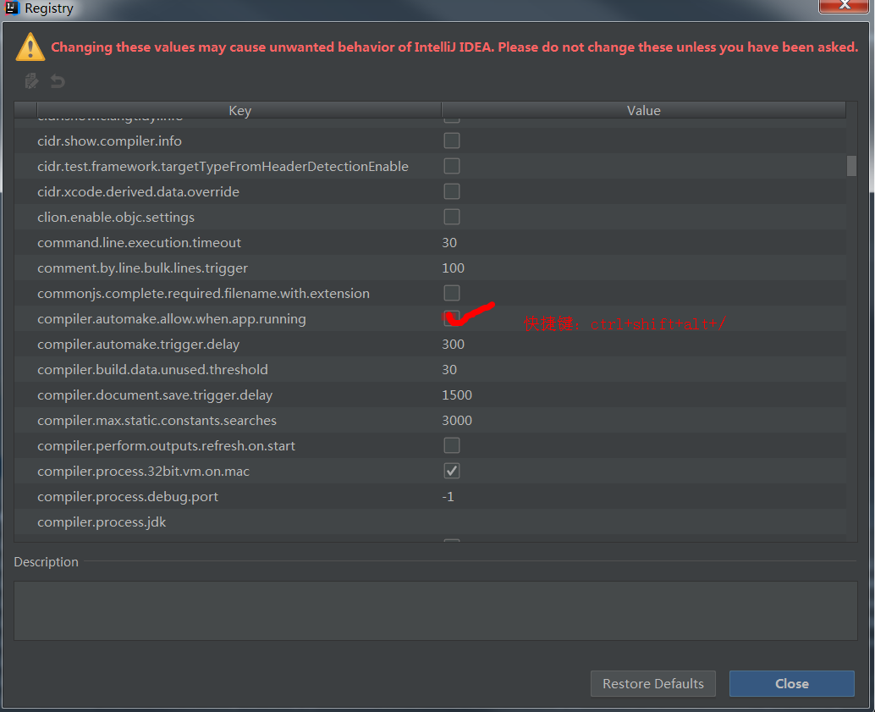Viewport: 875px width, 712px height.
Task: Uncheck compiler.process.32bit.vm.on.mac checkbox
Action: [x=451, y=471]
